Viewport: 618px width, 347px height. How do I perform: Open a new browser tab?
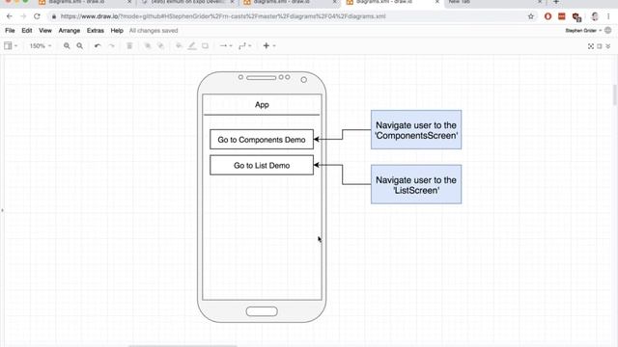pyautogui.click(x=556, y=2)
